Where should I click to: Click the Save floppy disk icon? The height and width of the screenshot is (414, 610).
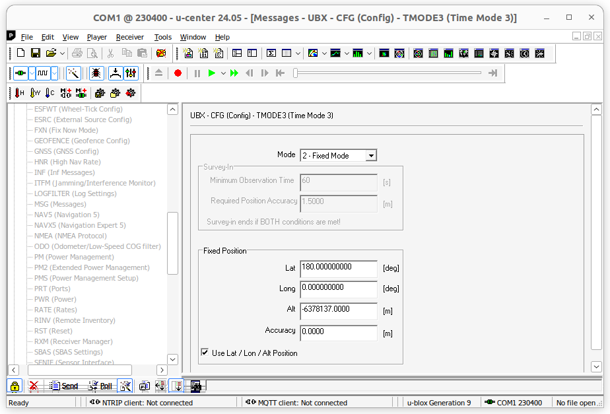click(x=36, y=53)
